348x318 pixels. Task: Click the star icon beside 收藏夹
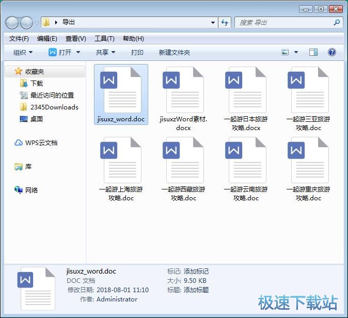(18, 71)
